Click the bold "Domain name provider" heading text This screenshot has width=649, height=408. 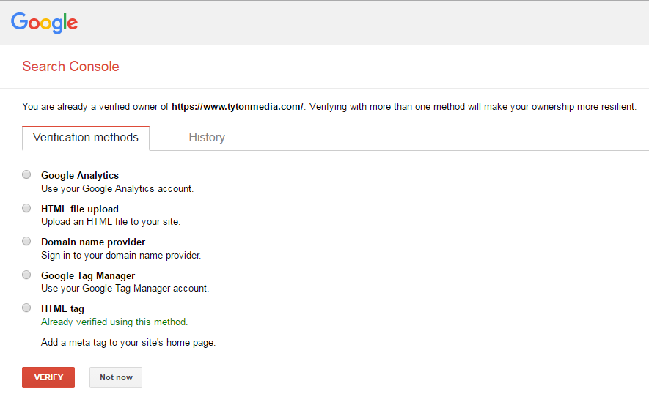[93, 242]
